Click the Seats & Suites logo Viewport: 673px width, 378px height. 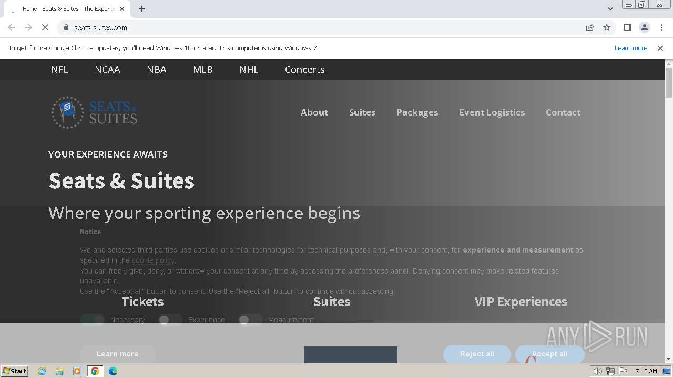[94, 112]
